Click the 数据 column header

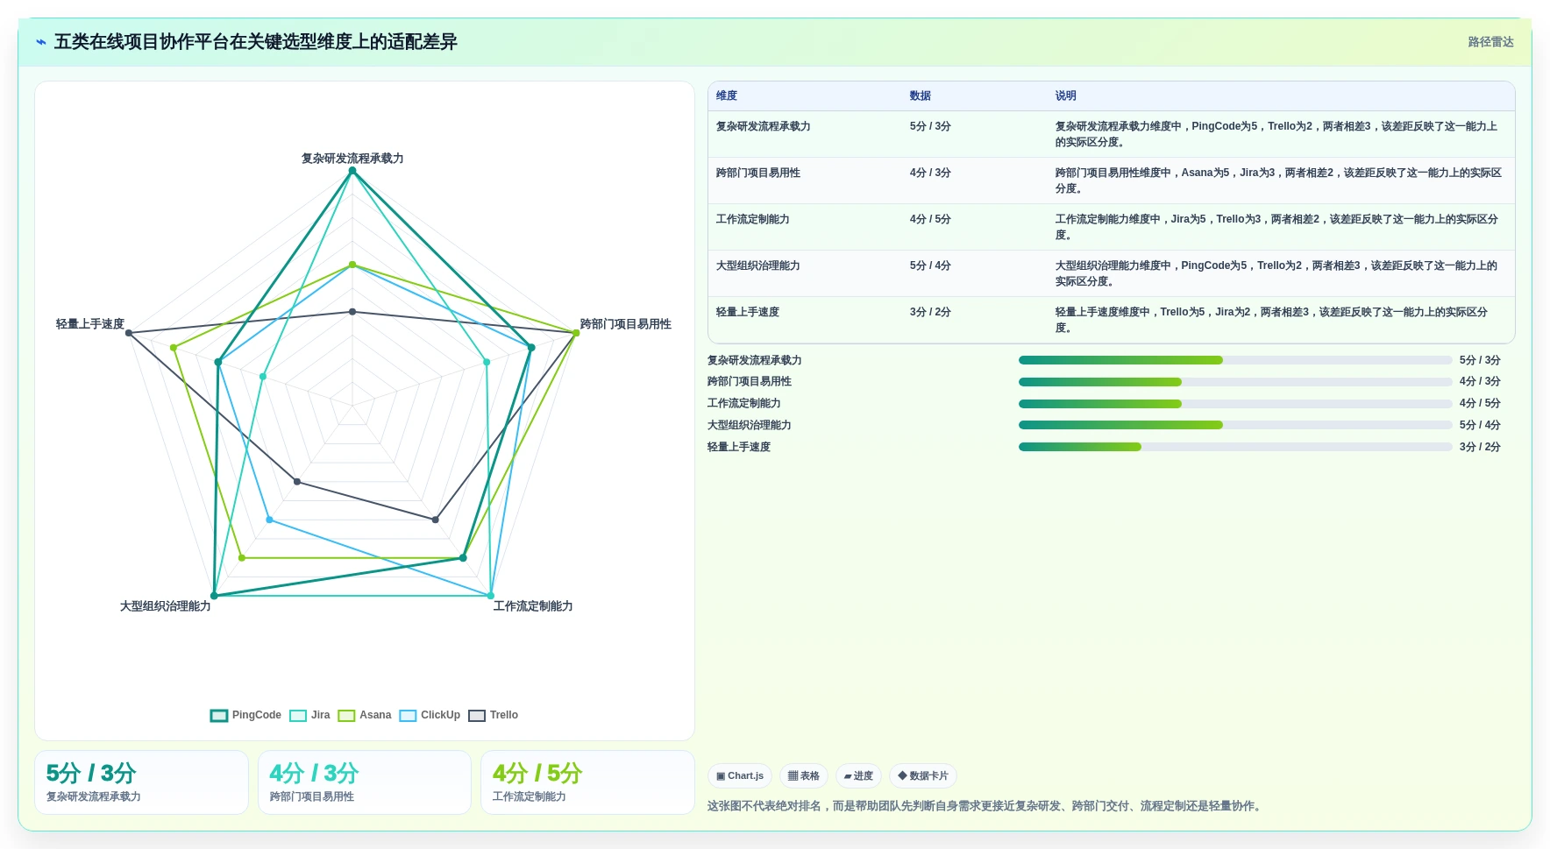click(921, 96)
